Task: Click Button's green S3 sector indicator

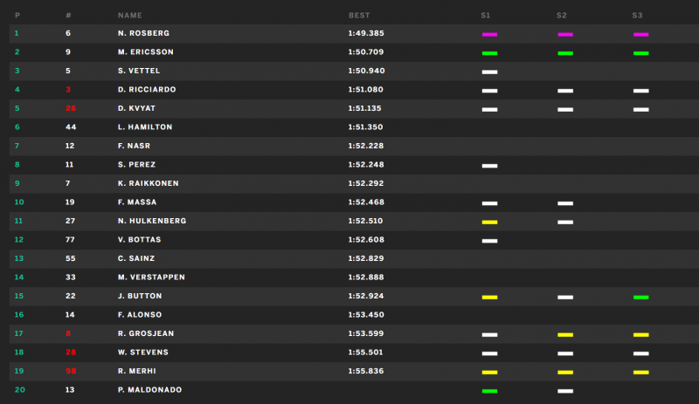Action: click(x=641, y=297)
